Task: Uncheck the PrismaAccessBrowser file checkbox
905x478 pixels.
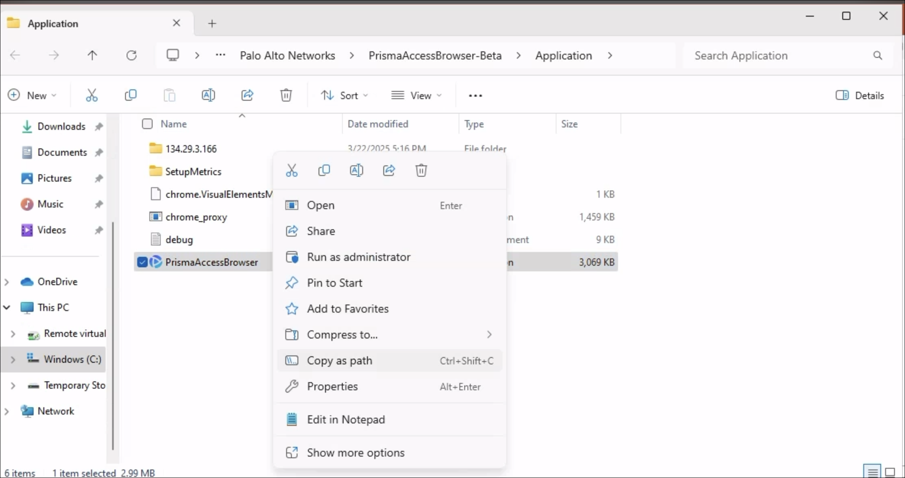Action: [x=142, y=262]
